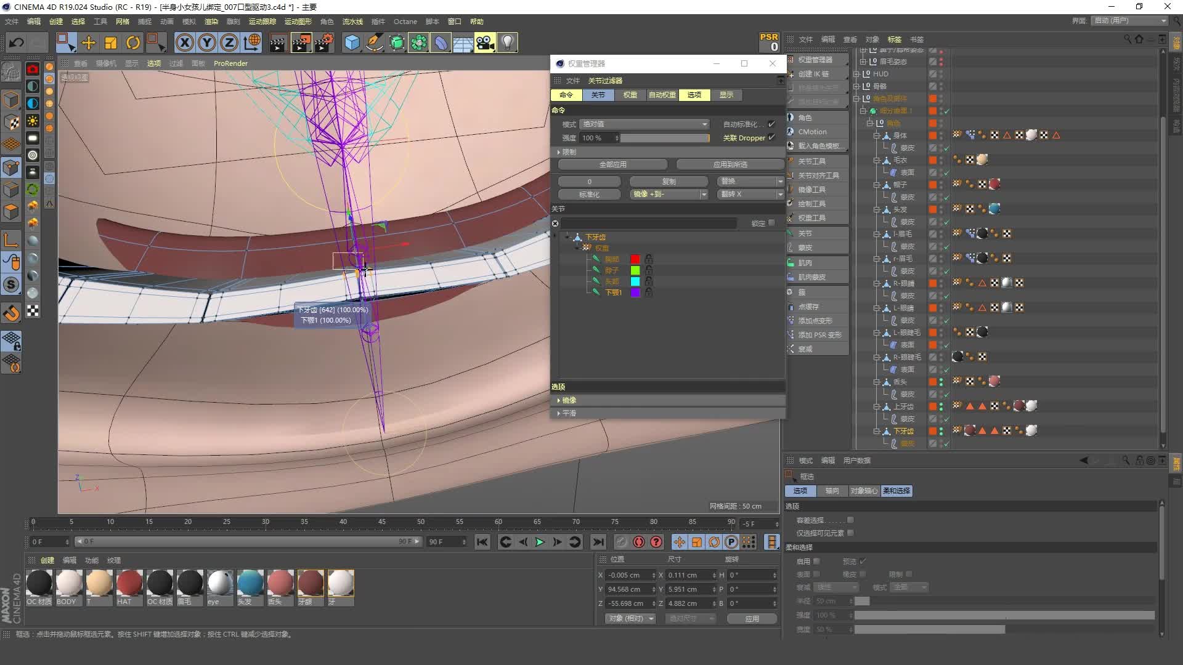
Task: Click the joint filter search field
Action: pyautogui.click(x=649, y=224)
